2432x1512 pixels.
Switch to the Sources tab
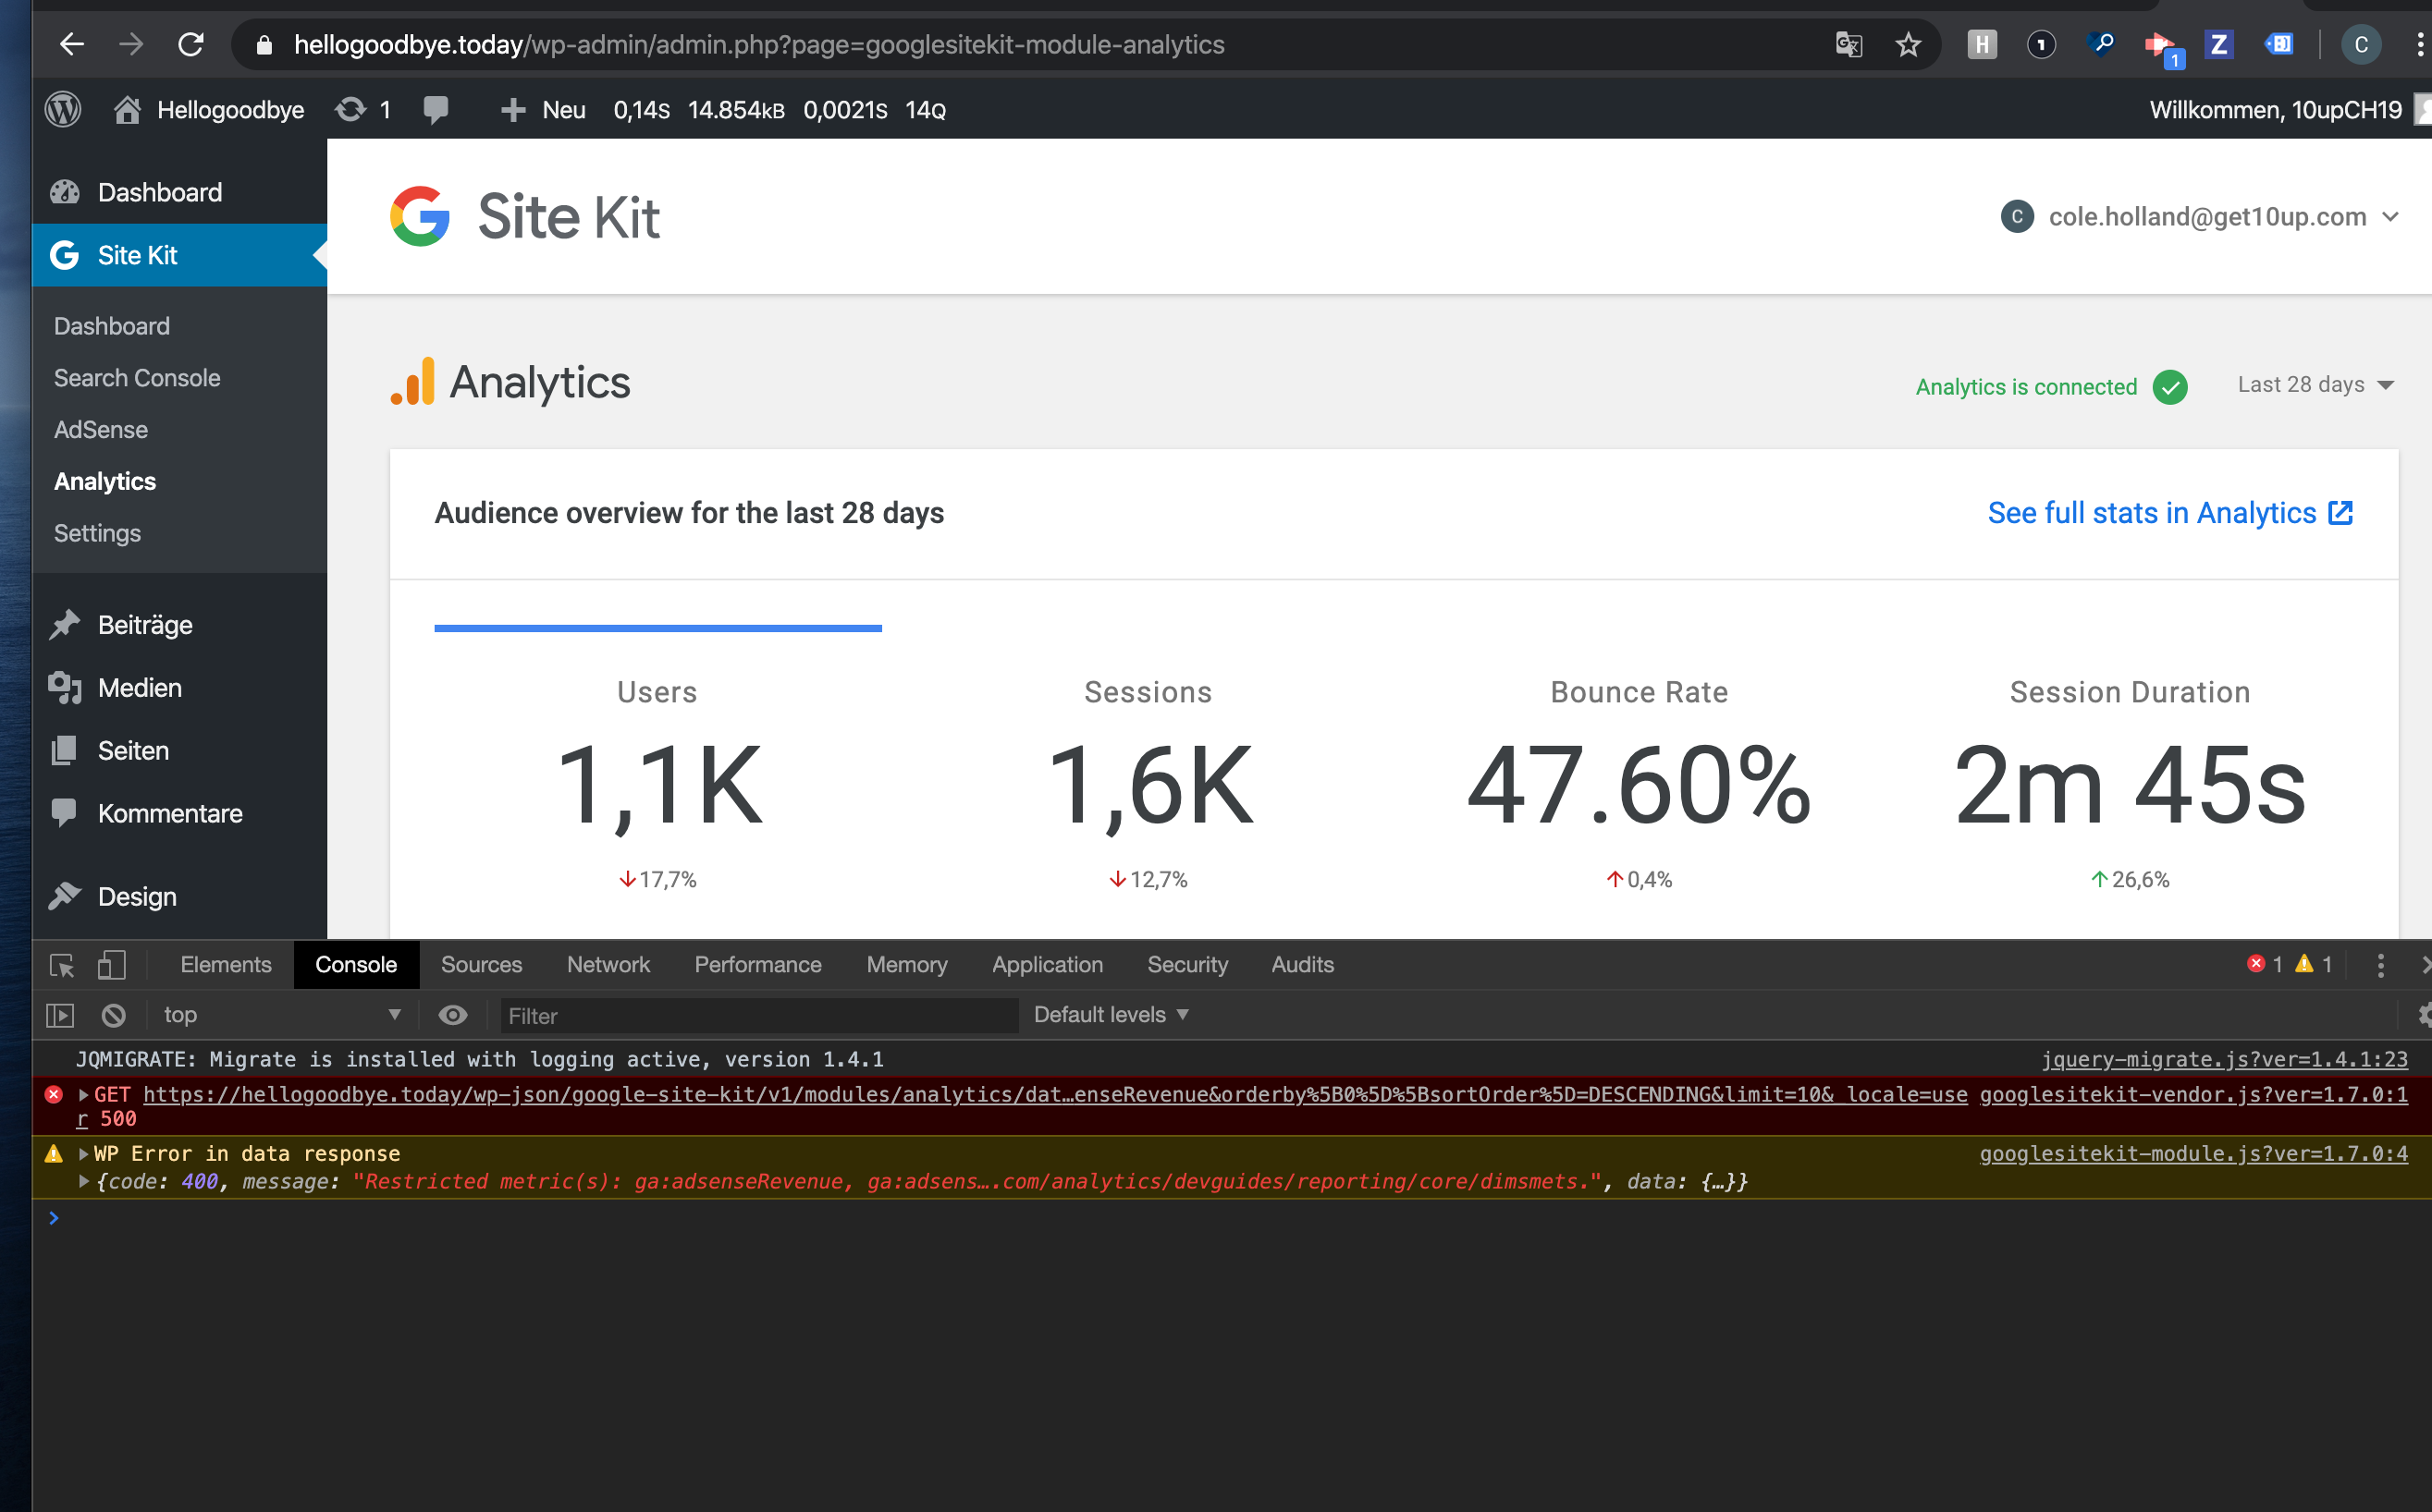[x=481, y=964]
